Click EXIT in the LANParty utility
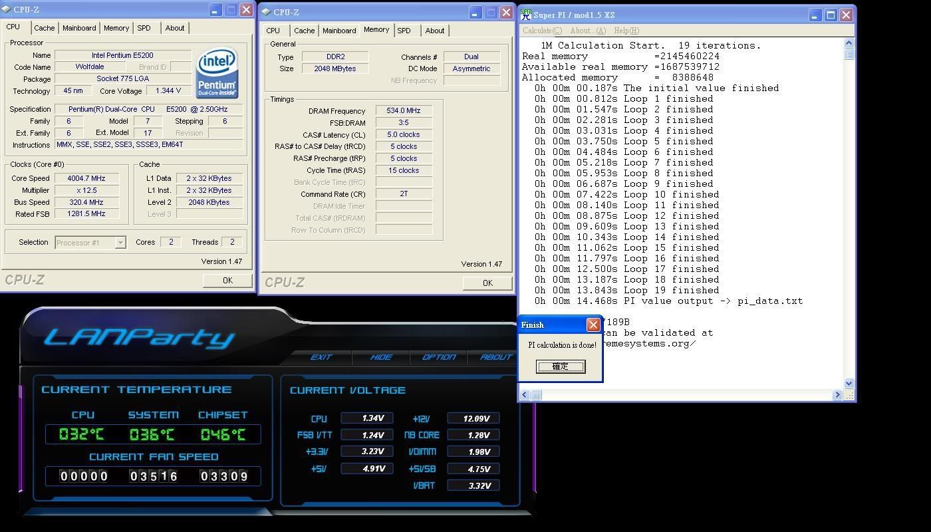This screenshot has width=931, height=532. pos(321,357)
